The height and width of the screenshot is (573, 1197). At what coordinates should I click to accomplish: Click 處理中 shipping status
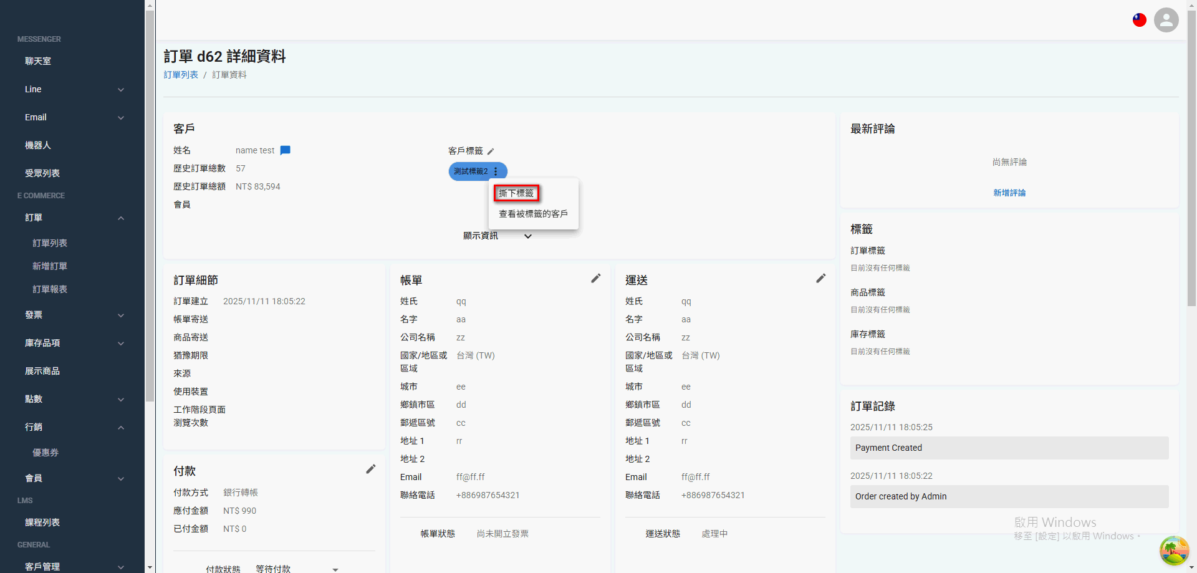714,534
